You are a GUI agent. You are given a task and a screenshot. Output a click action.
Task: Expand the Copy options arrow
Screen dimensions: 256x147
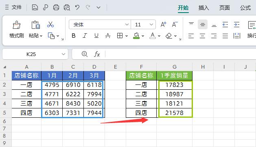point(58,36)
